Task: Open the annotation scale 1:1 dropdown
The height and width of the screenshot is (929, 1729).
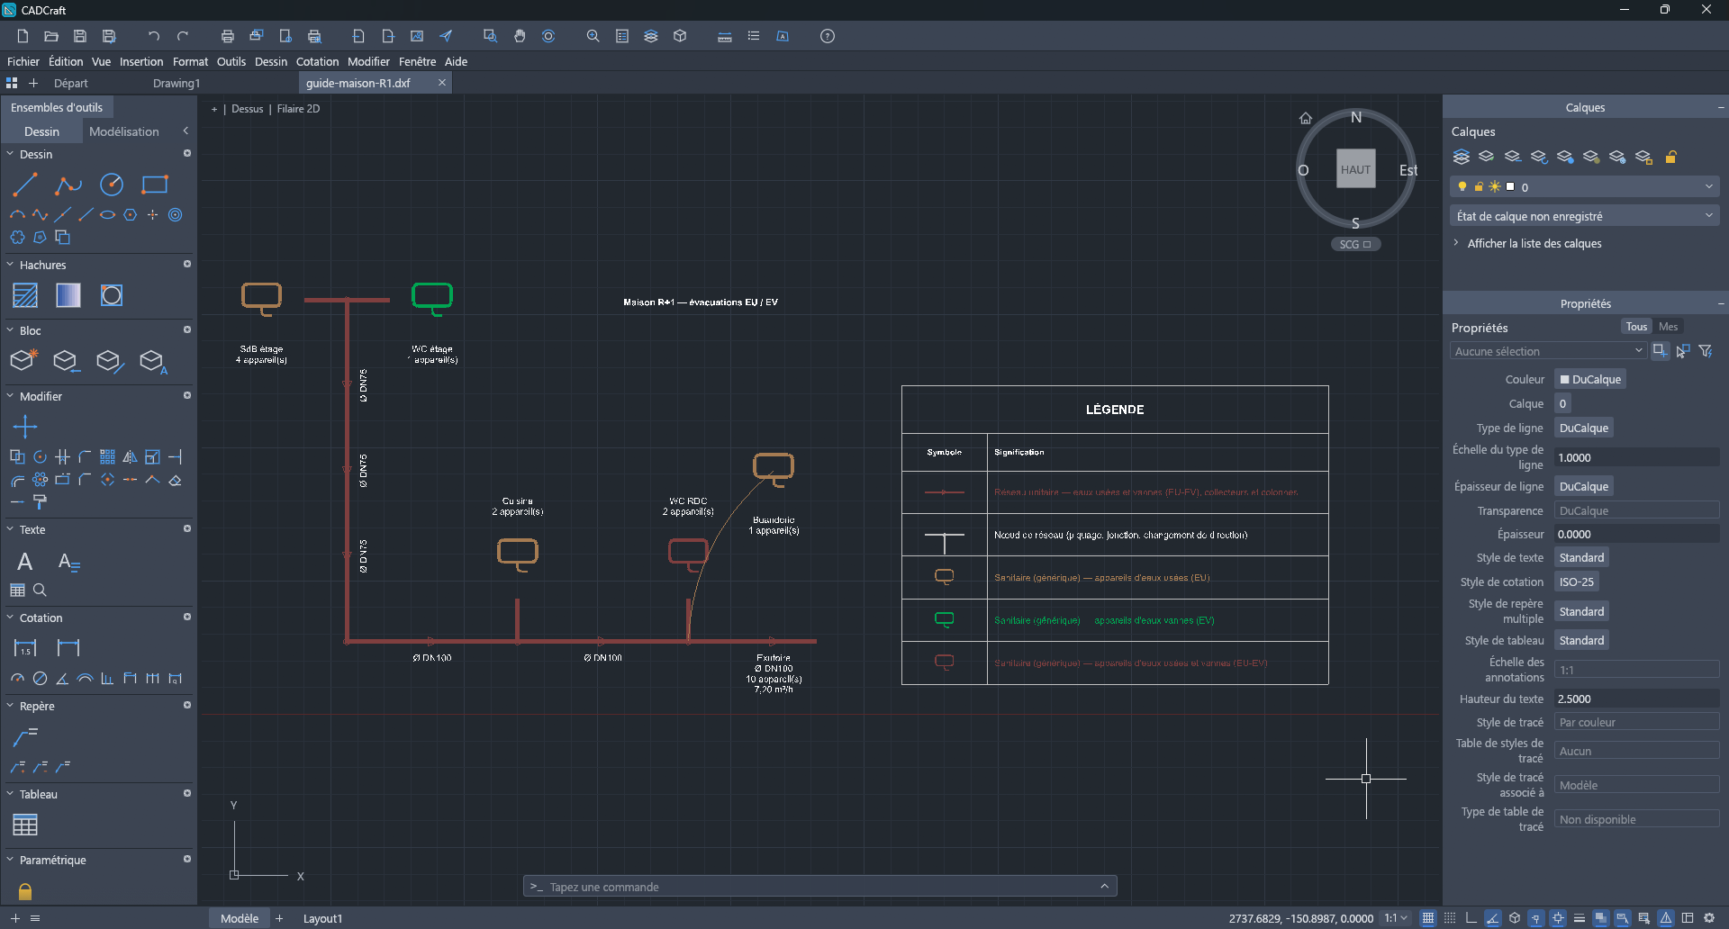Action: (1397, 918)
